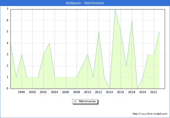170x118 pixels.
Task: Click the 2016 x-axis label
Action: [121, 92]
